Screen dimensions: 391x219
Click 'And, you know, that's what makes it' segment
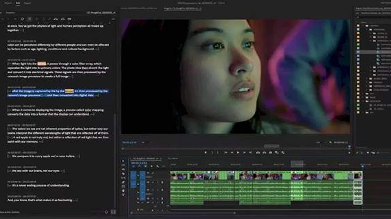pyautogui.click(x=43, y=200)
